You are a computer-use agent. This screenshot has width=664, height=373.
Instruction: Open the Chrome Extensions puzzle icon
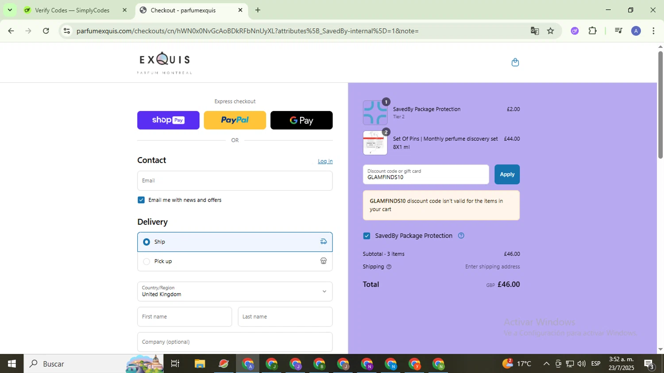point(592,31)
